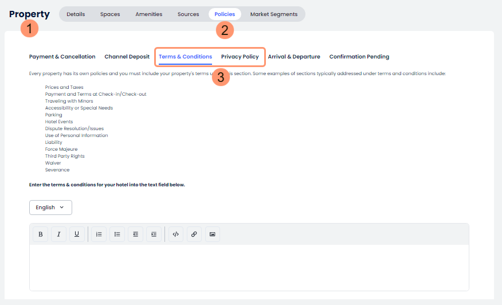Click the 'Parking' list item

click(53, 115)
